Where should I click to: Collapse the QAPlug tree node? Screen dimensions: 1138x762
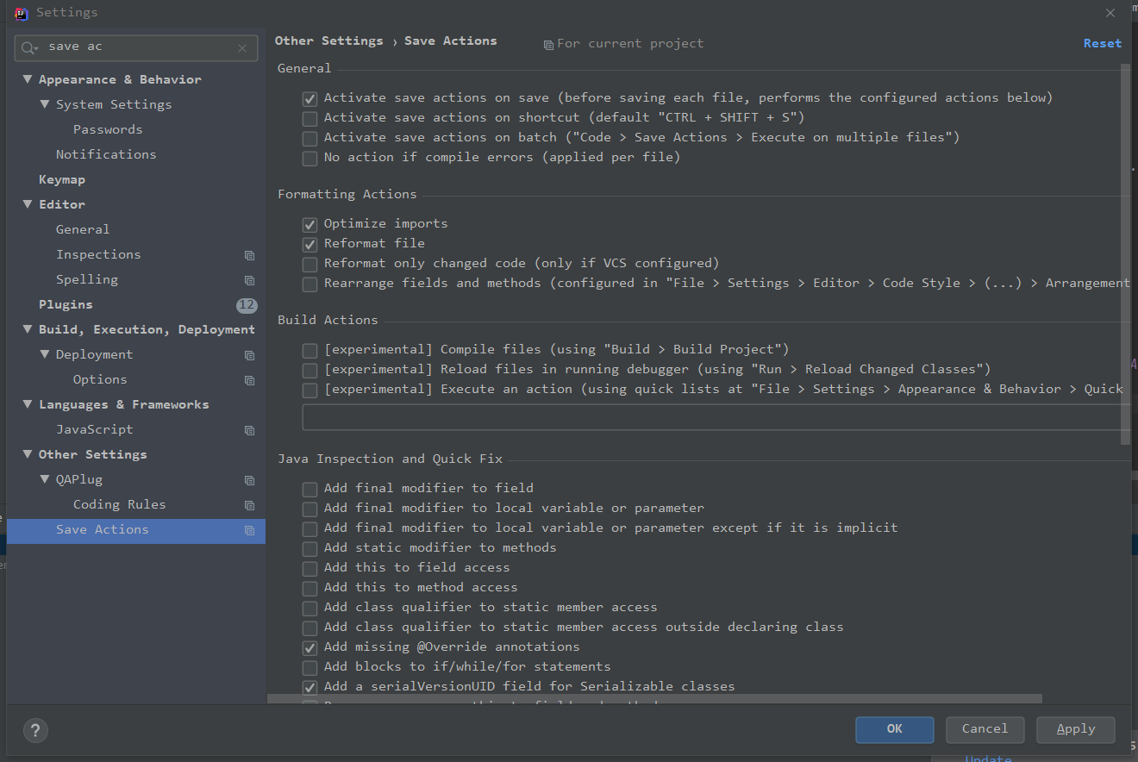(x=44, y=479)
